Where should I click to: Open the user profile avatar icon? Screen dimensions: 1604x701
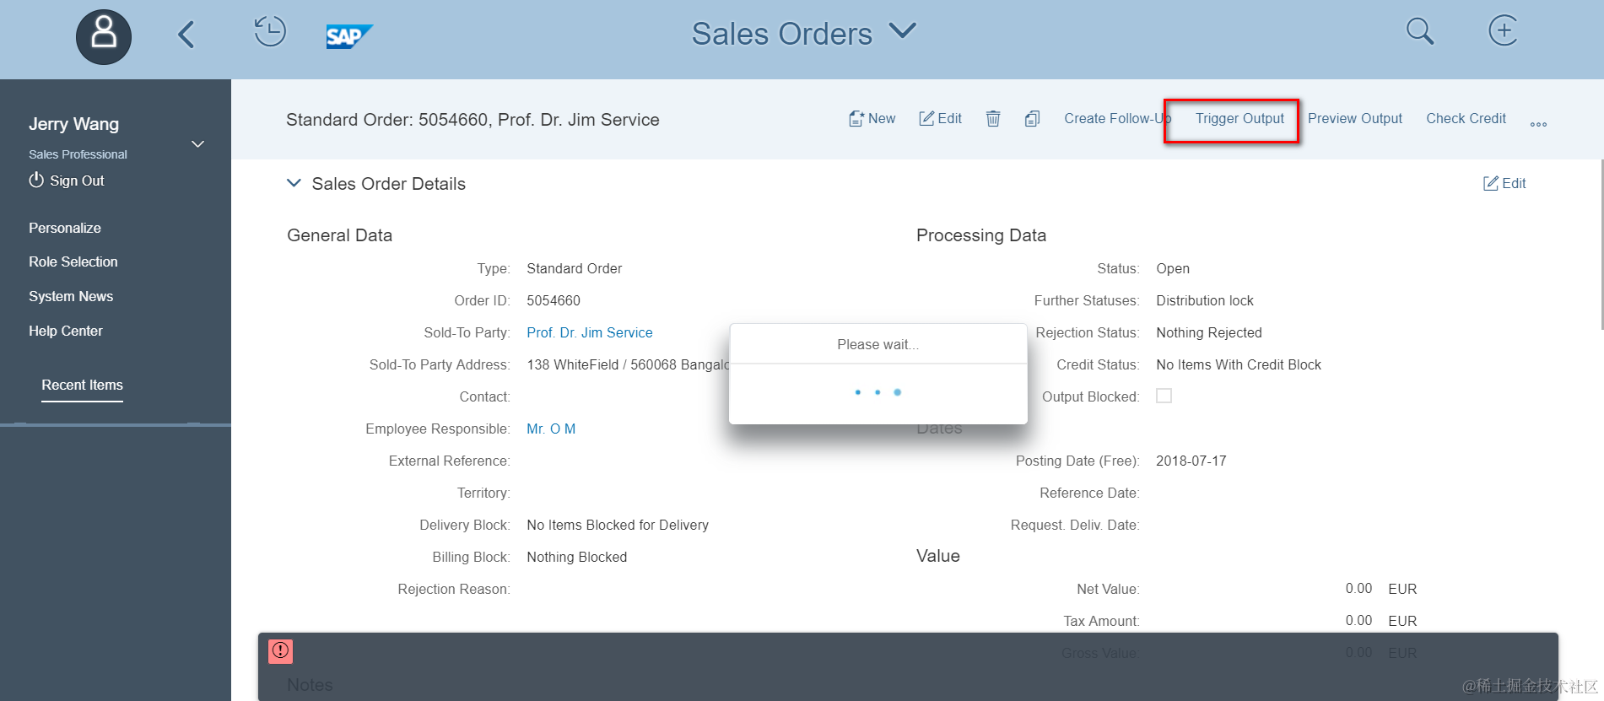click(104, 36)
